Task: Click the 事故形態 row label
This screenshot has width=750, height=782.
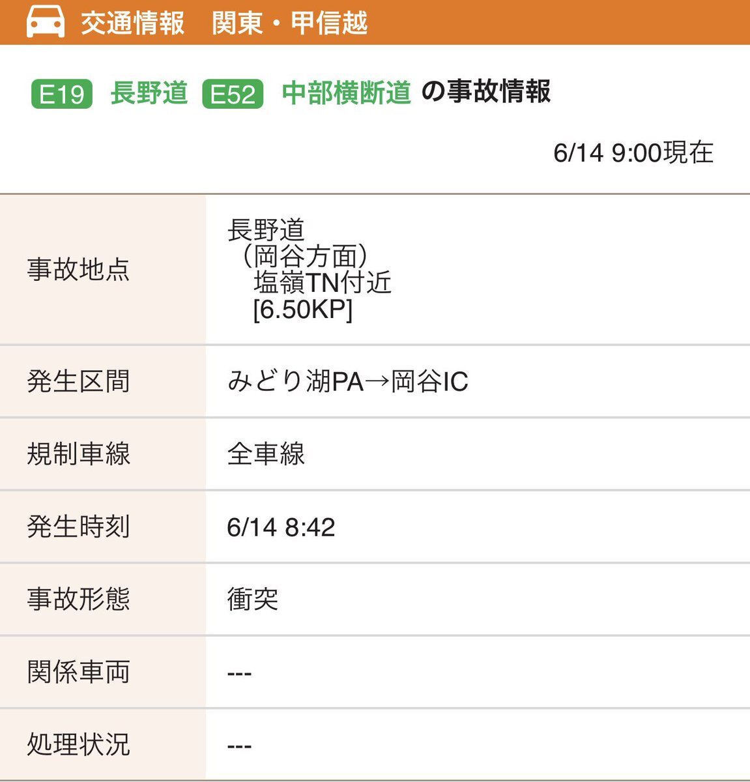Action: point(78,599)
